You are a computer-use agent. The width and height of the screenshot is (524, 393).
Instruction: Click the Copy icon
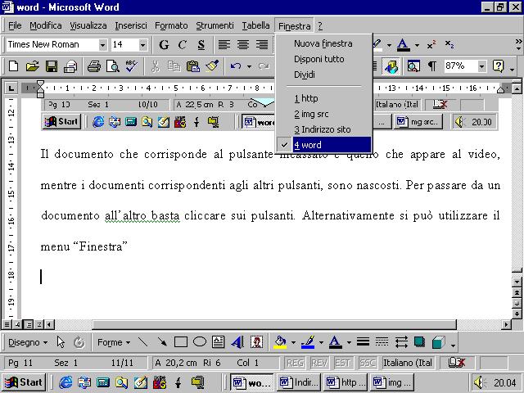(174, 66)
